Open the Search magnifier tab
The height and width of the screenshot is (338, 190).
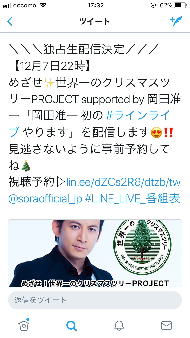tap(71, 325)
